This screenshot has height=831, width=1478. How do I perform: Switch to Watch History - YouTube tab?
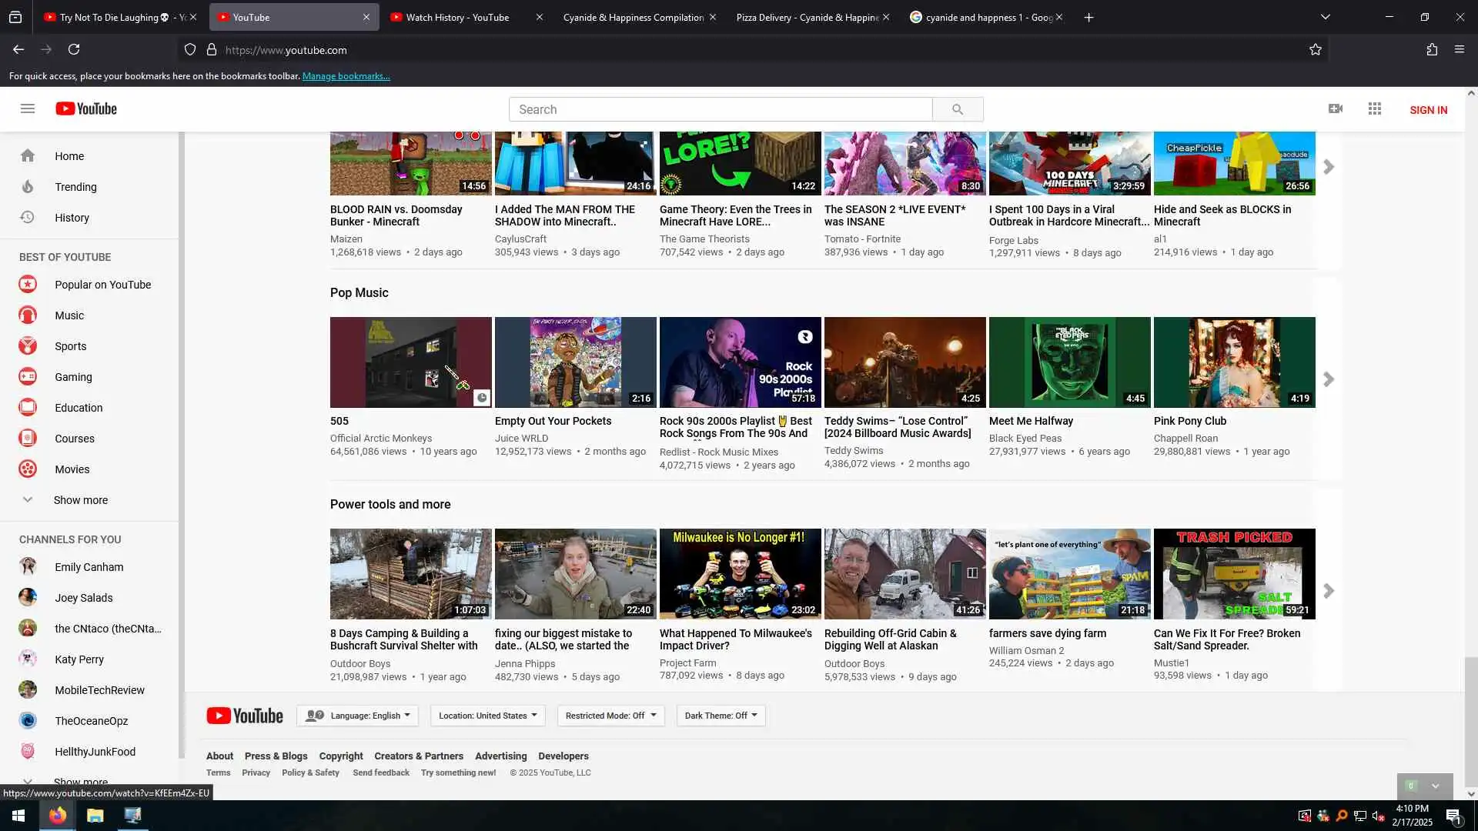pyautogui.click(x=457, y=17)
